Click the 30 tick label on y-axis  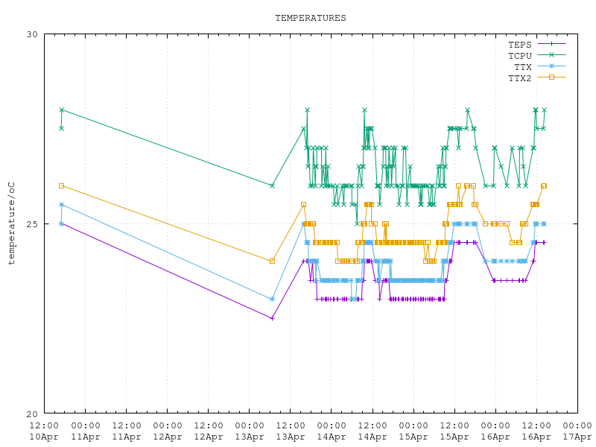pyautogui.click(x=31, y=34)
